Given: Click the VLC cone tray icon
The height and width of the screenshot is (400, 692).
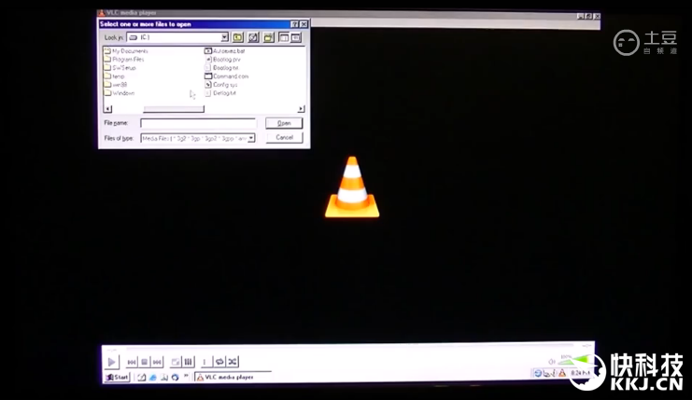Looking at the screenshot, I should pyautogui.click(x=562, y=373).
